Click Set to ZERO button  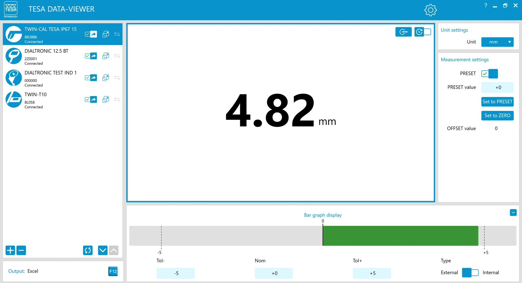pyautogui.click(x=497, y=116)
